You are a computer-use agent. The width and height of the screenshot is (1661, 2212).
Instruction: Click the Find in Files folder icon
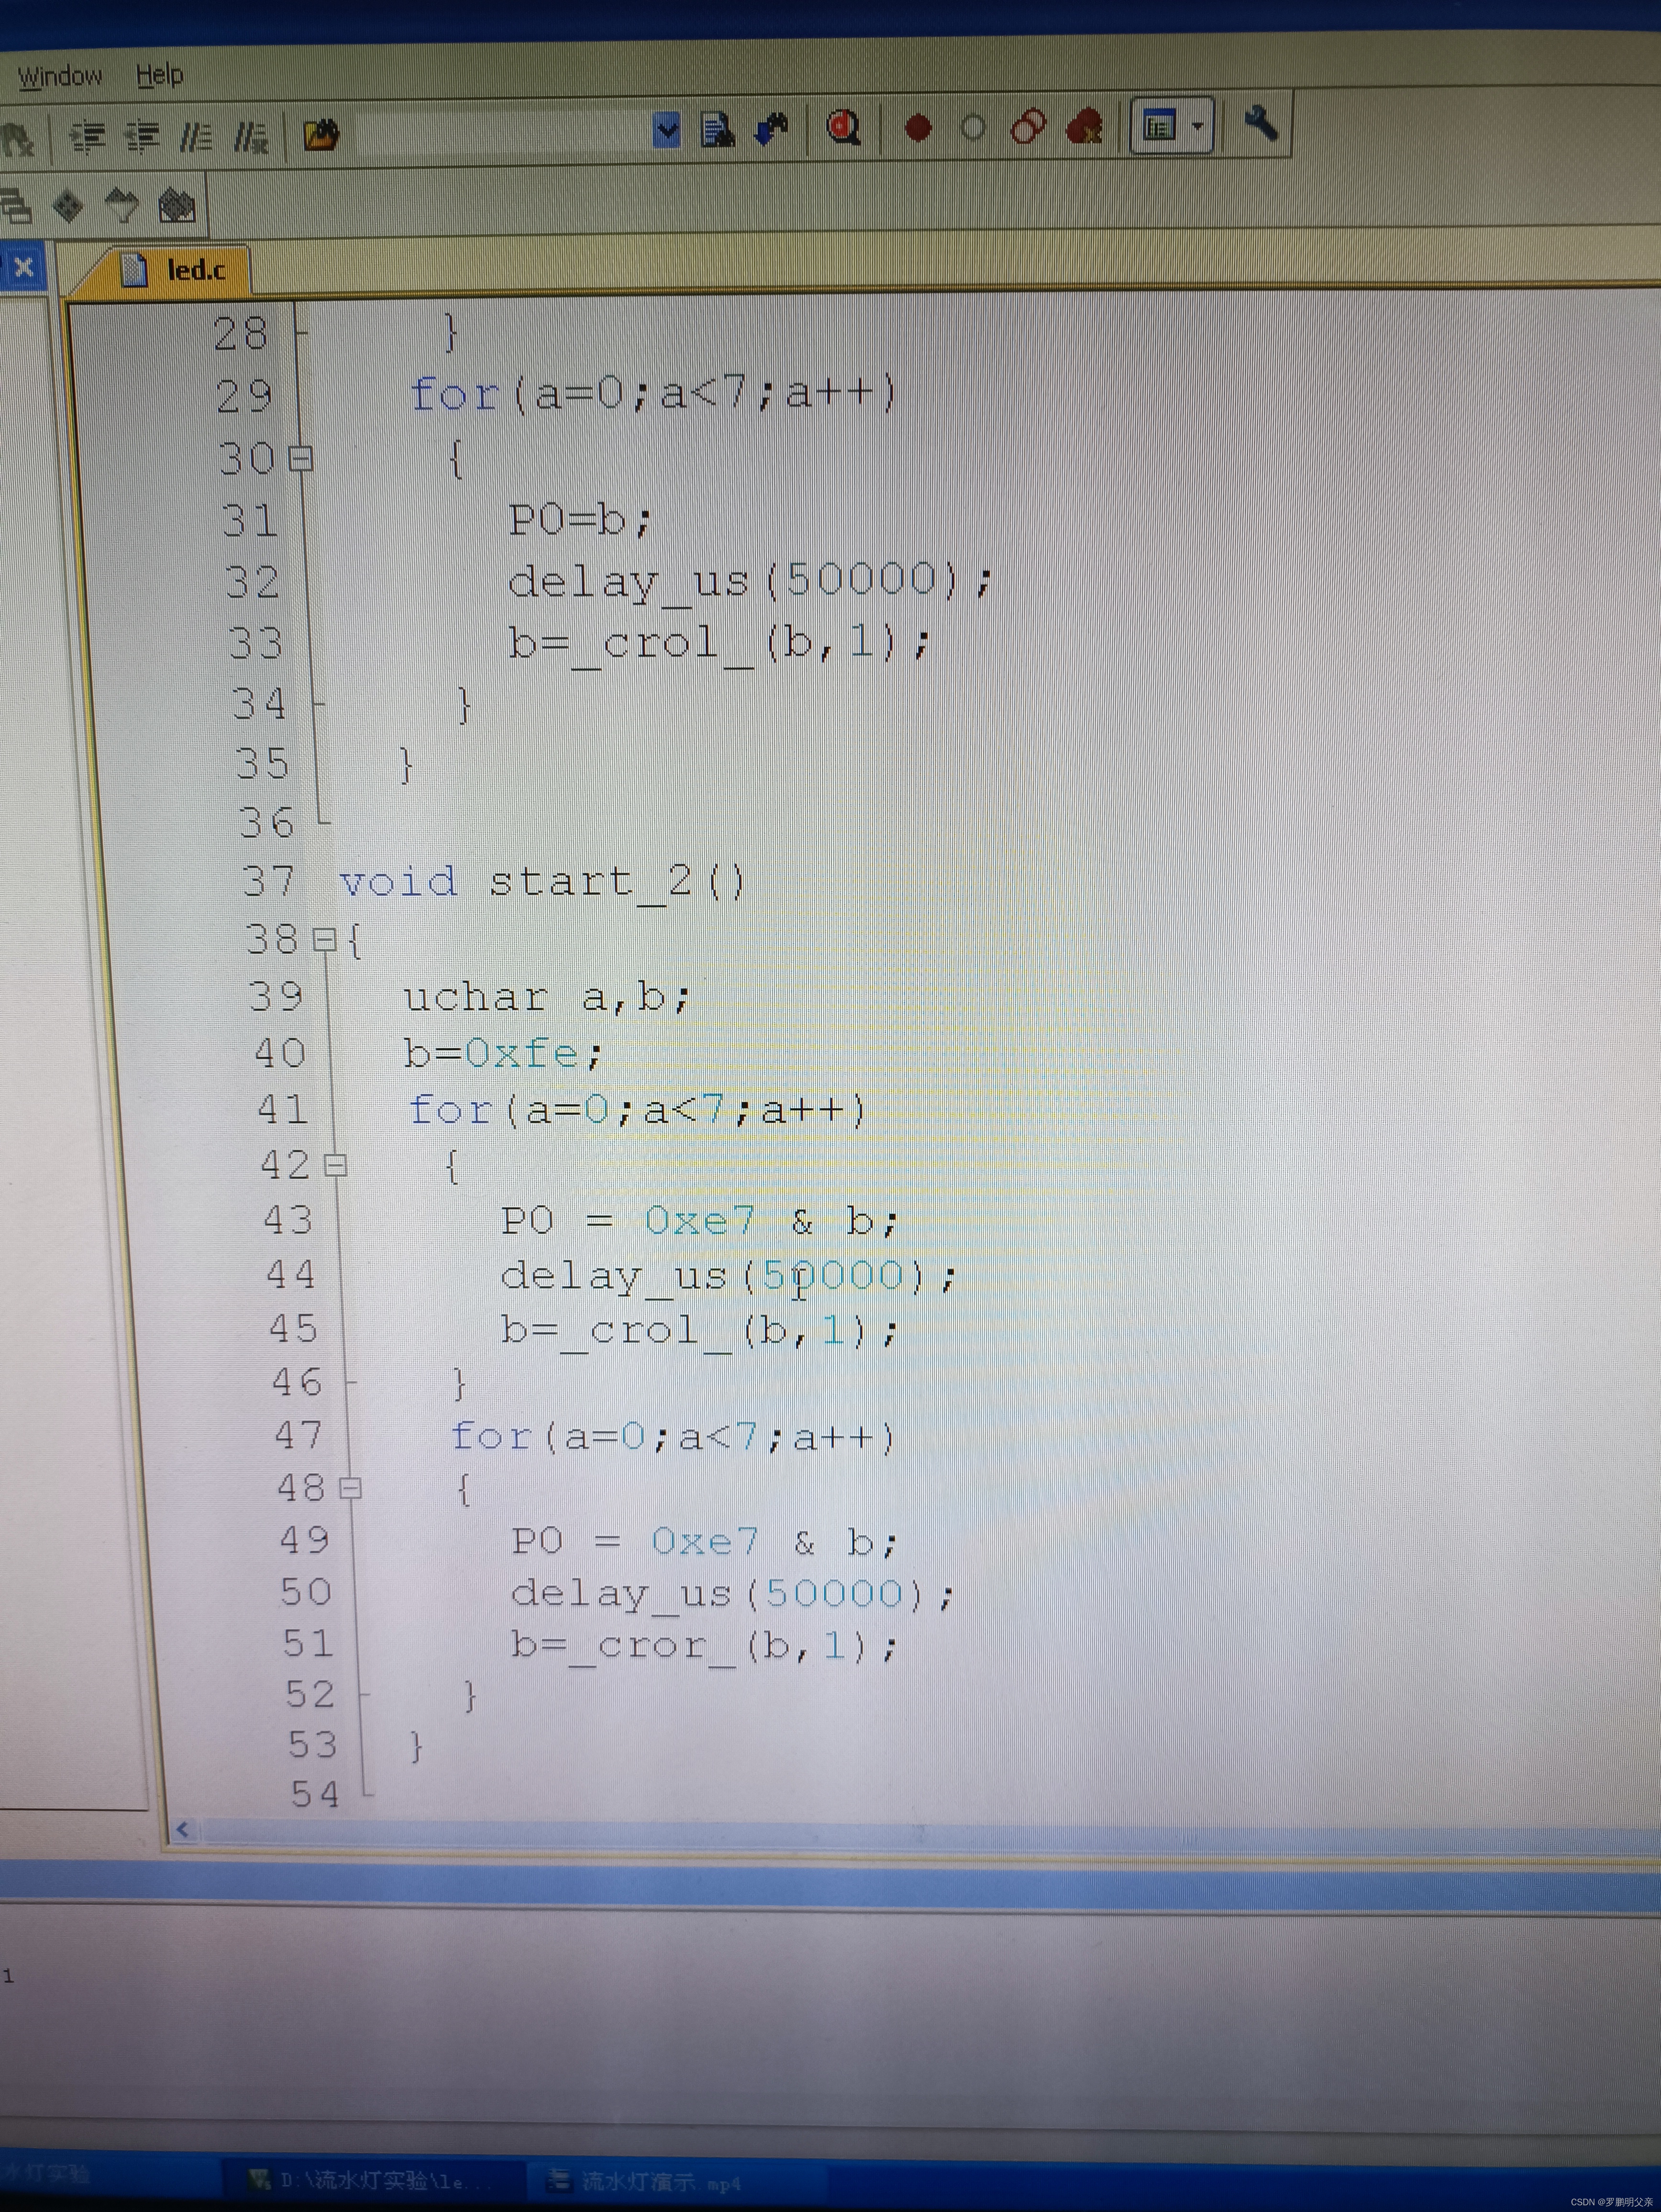pyautogui.click(x=321, y=134)
